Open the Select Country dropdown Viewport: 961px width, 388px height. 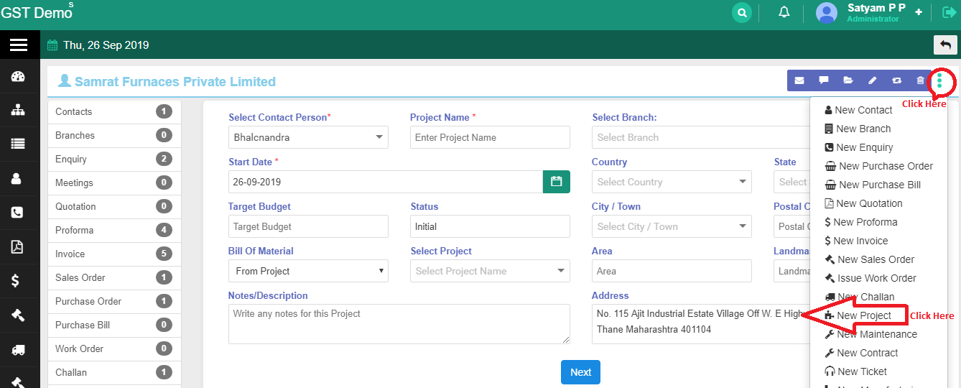coord(672,182)
